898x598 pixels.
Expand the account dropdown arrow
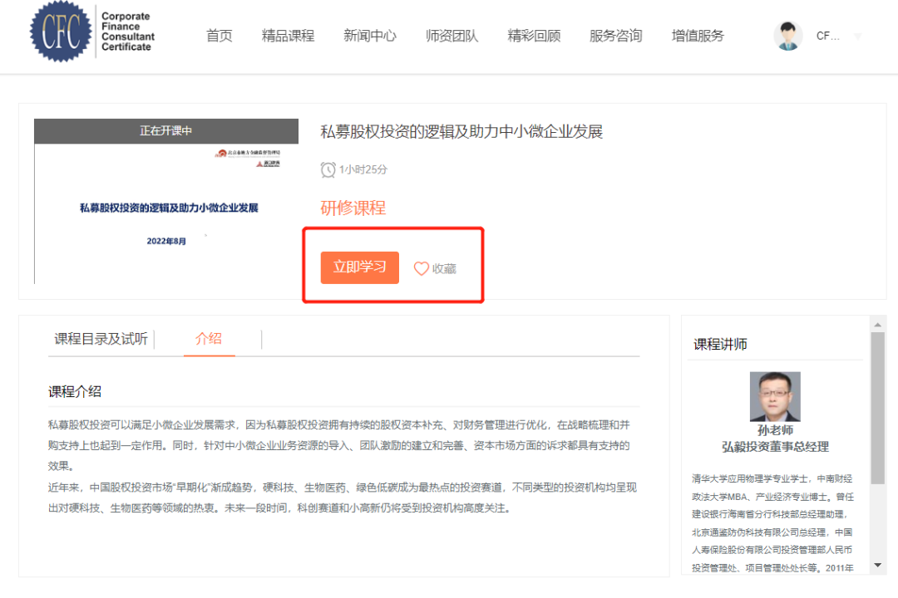click(x=857, y=37)
